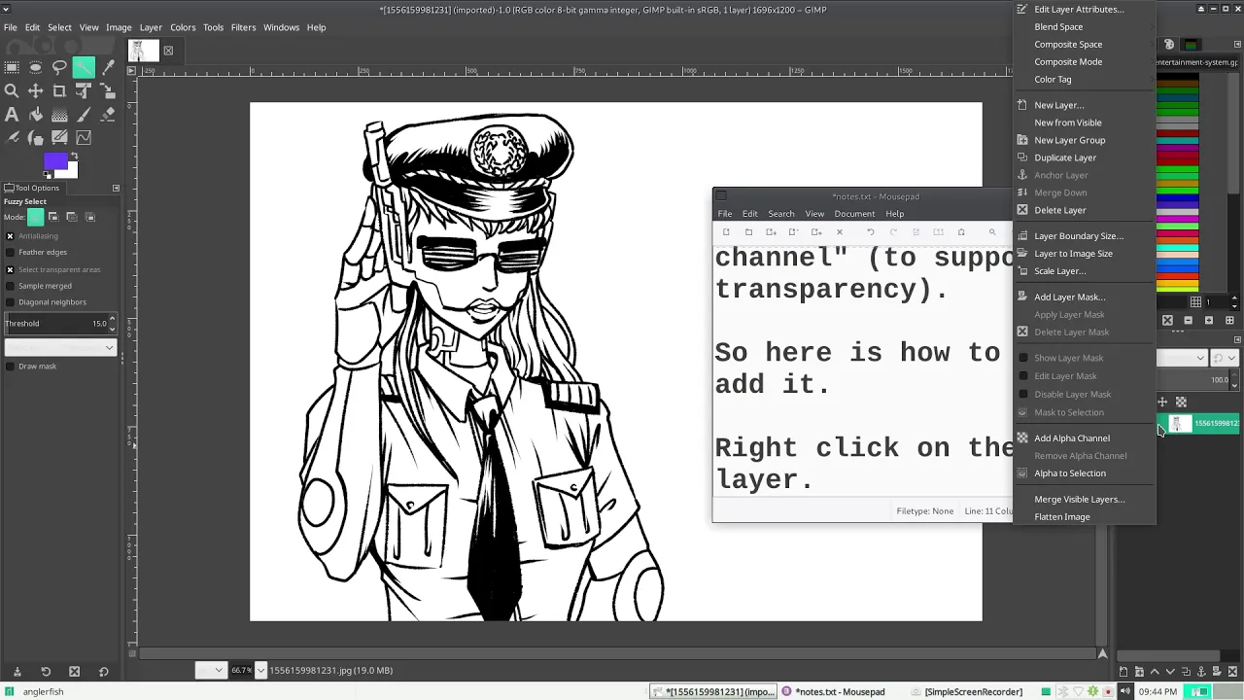Enable the Diagonal neighbors checkbox
The width and height of the screenshot is (1244, 700).
click(10, 301)
